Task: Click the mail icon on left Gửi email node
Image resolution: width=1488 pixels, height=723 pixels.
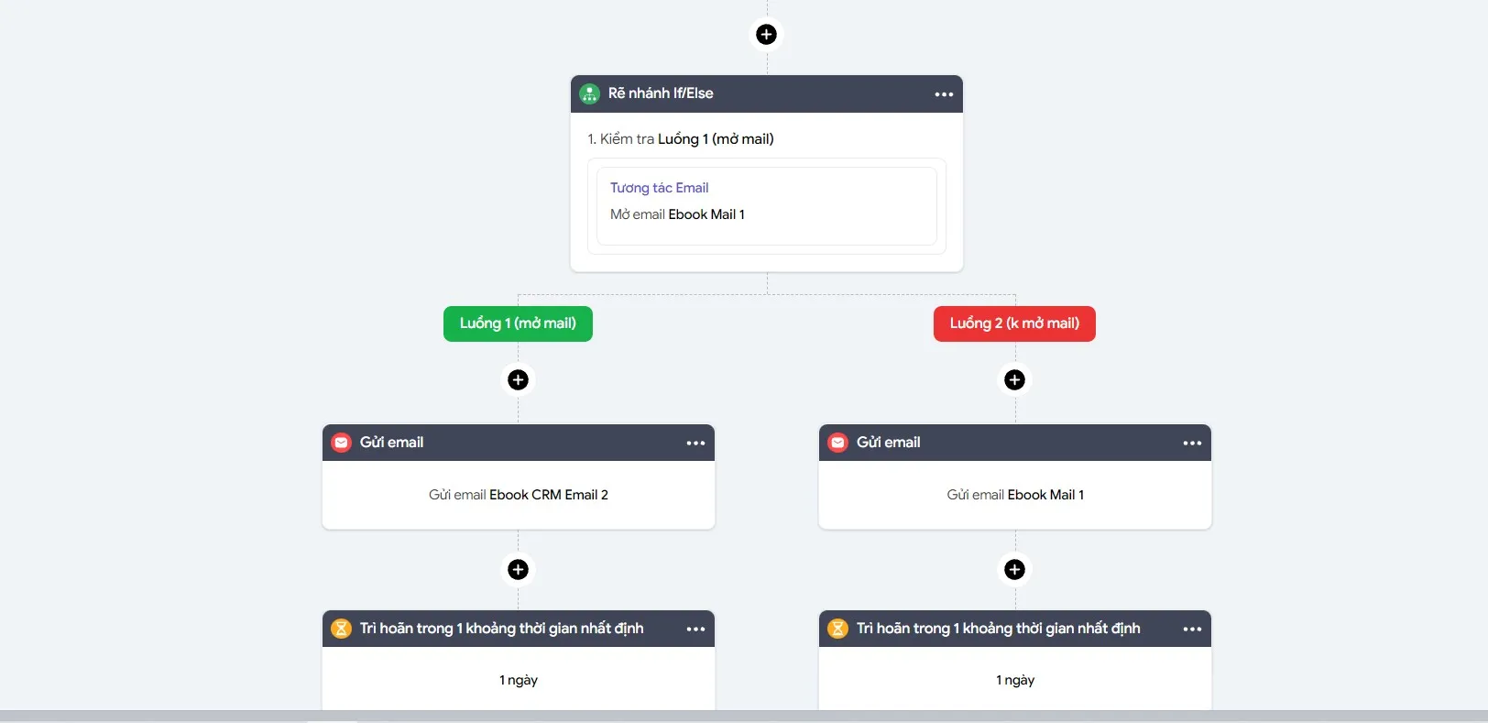Action: click(341, 443)
